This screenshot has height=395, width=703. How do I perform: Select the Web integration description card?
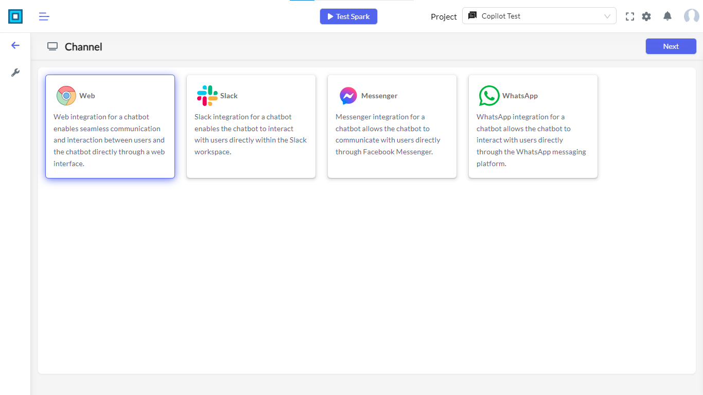110,127
